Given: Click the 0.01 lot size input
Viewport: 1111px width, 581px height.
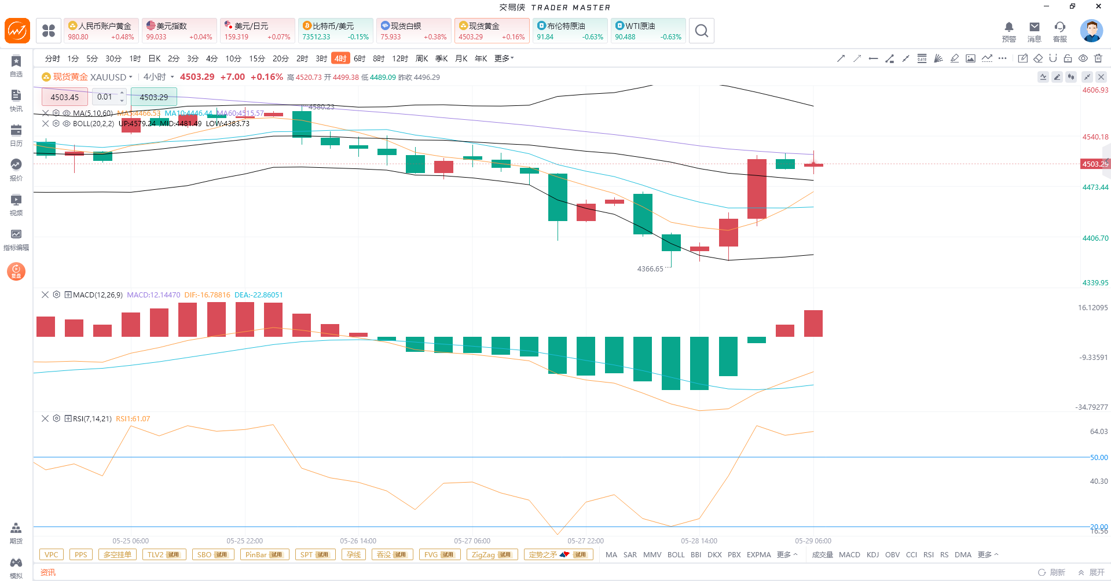Looking at the screenshot, I should tap(105, 97).
